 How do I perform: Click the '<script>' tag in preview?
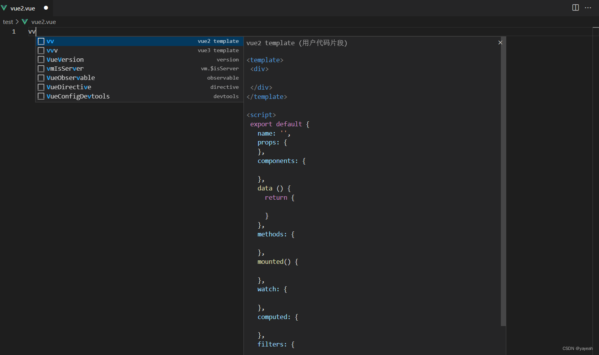(x=261, y=115)
